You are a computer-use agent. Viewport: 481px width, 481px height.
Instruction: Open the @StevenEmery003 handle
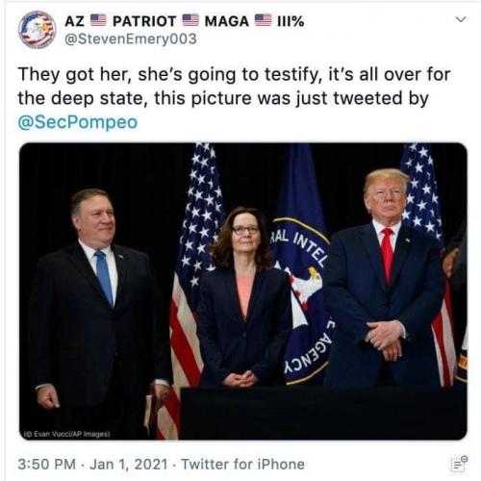pos(131,39)
